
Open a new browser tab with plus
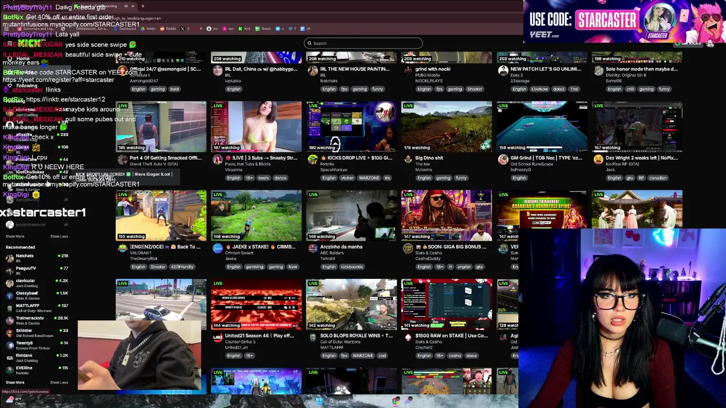(142, 6)
